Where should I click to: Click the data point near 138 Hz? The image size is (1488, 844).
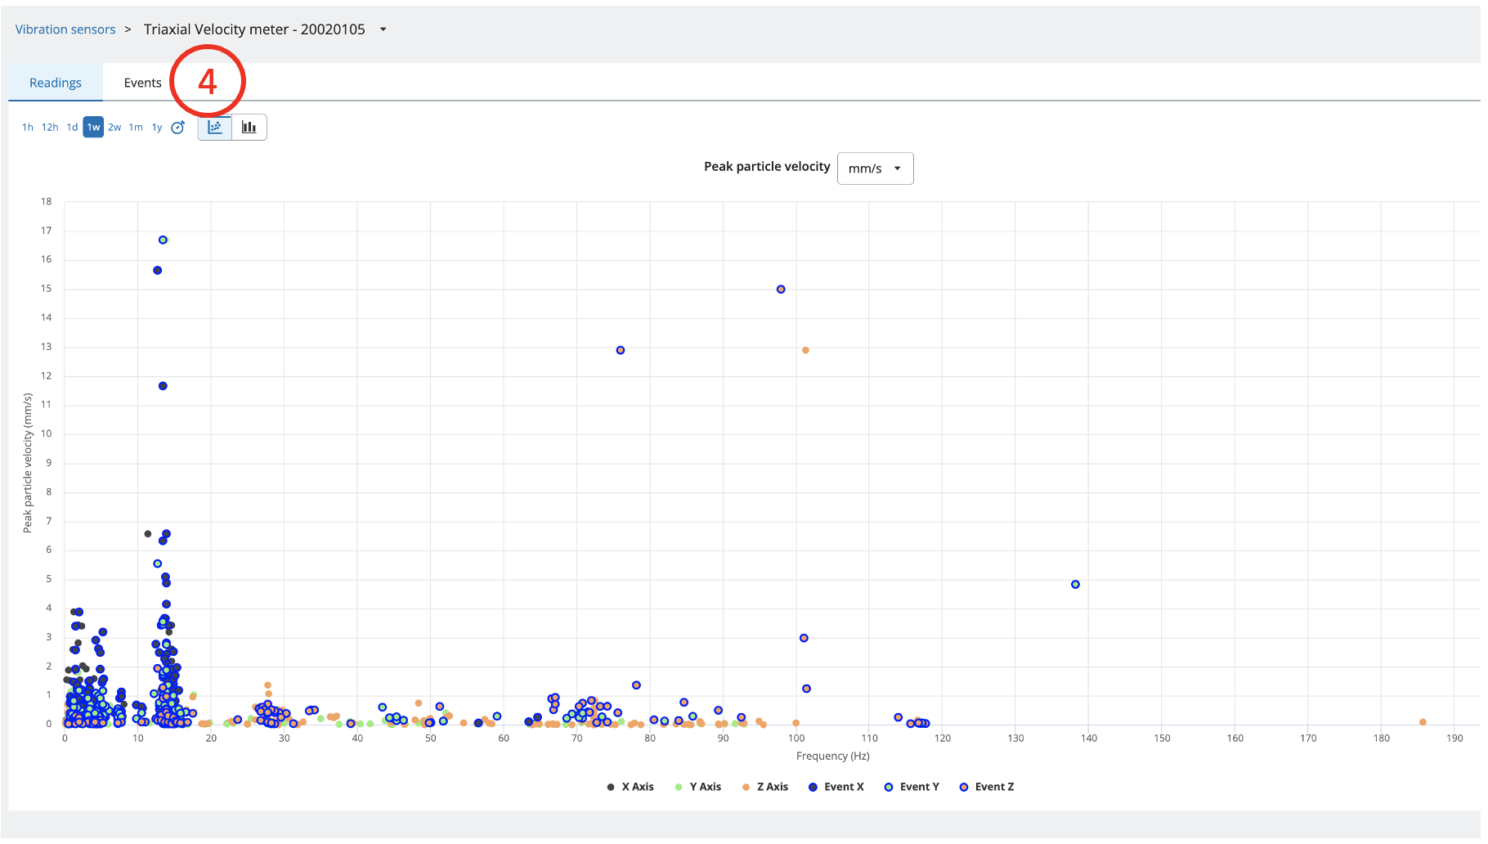1075,585
